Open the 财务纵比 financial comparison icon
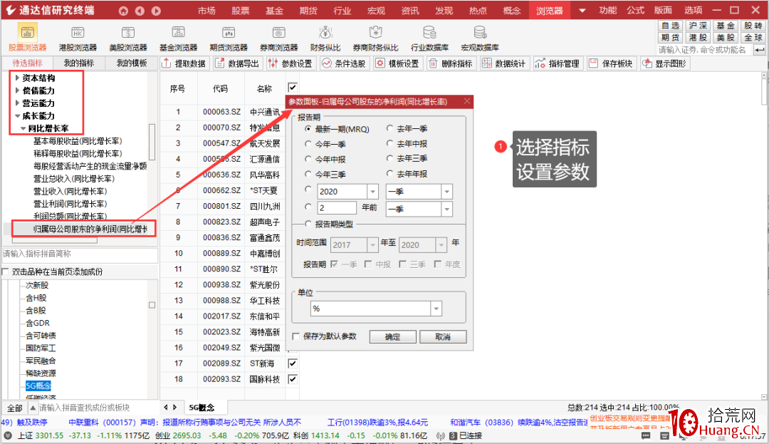The width and height of the screenshot is (769, 444). tap(325, 38)
